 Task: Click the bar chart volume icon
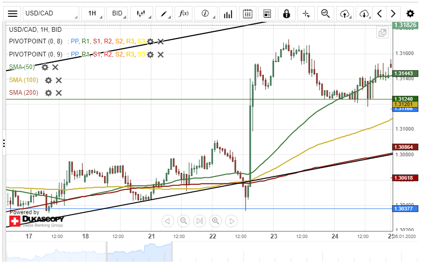227,14
